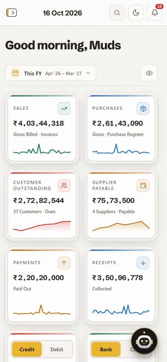Toggle the eye visibility button

click(149, 73)
